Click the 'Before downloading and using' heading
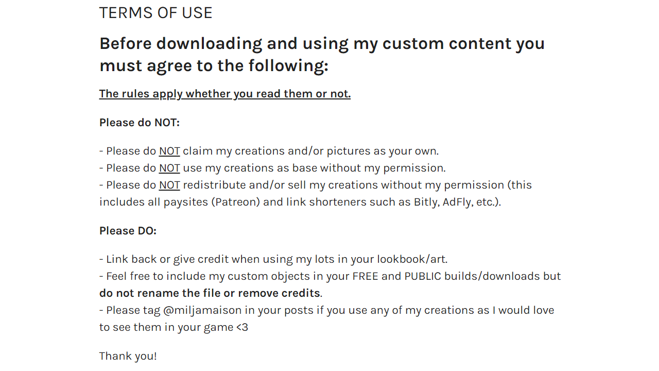 point(322,55)
